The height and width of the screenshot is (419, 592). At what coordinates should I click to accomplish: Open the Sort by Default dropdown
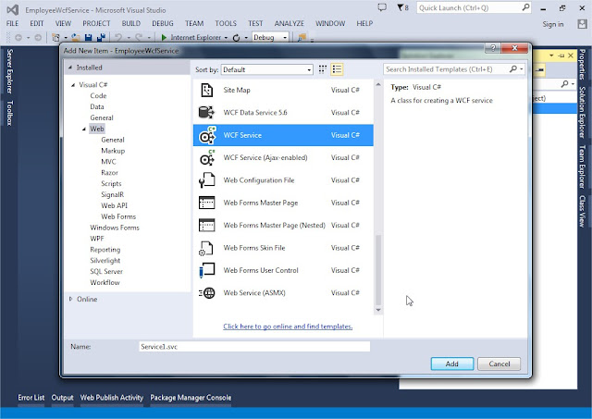pyautogui.click(x=267, y=69)
